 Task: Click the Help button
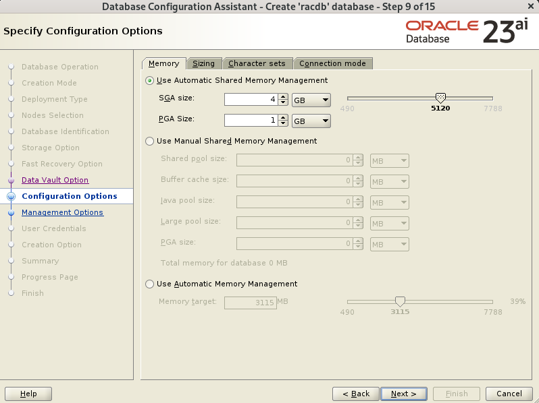point(28,394)
